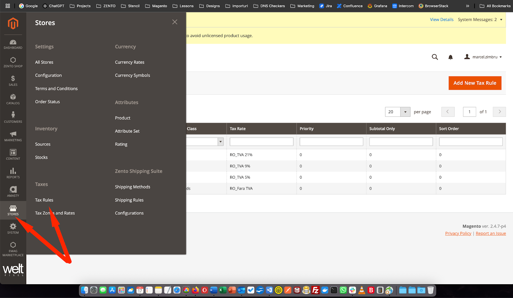
Task: Open the Catalog box icon menu
Action: click(13, 99)
